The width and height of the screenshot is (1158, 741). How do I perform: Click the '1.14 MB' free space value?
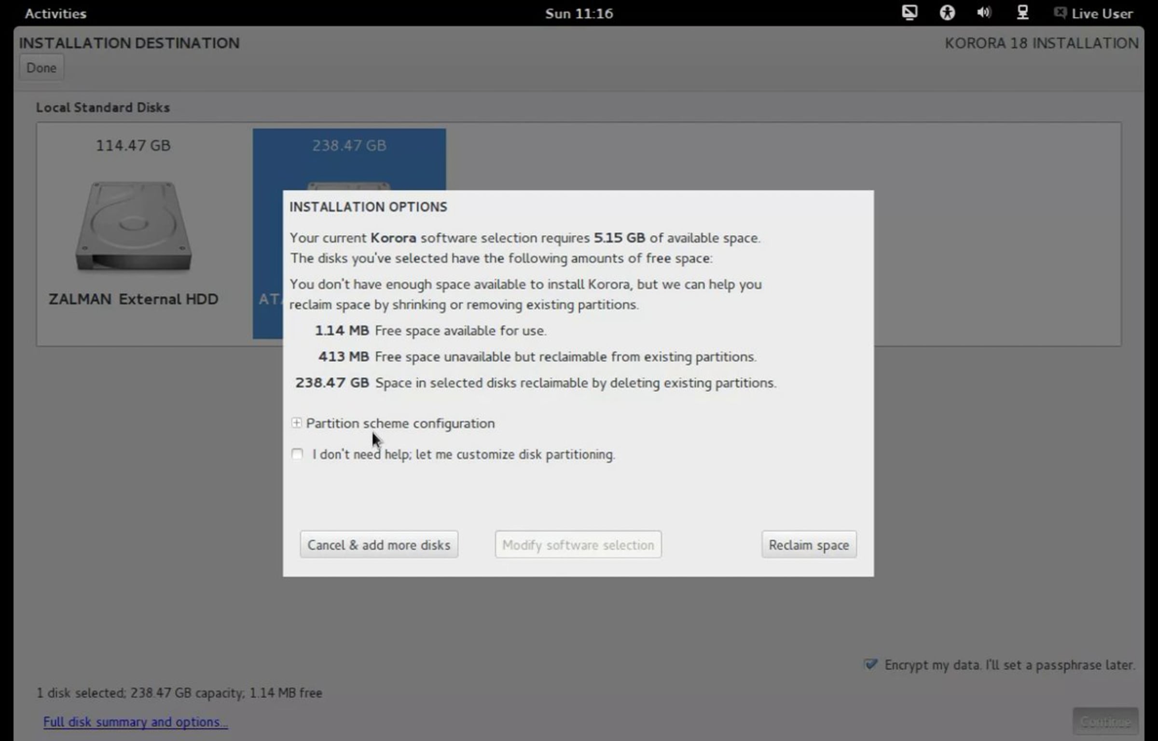coord(342,330)
